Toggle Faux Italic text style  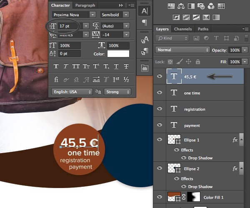point(66,66)
